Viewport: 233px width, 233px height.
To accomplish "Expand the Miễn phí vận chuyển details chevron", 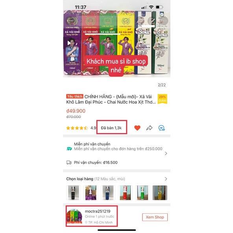I will (x=166, y=153).
